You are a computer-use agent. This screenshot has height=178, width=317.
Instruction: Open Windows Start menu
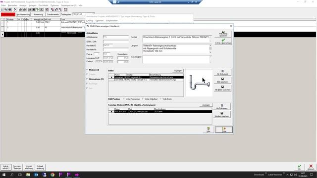click(4, 175)
